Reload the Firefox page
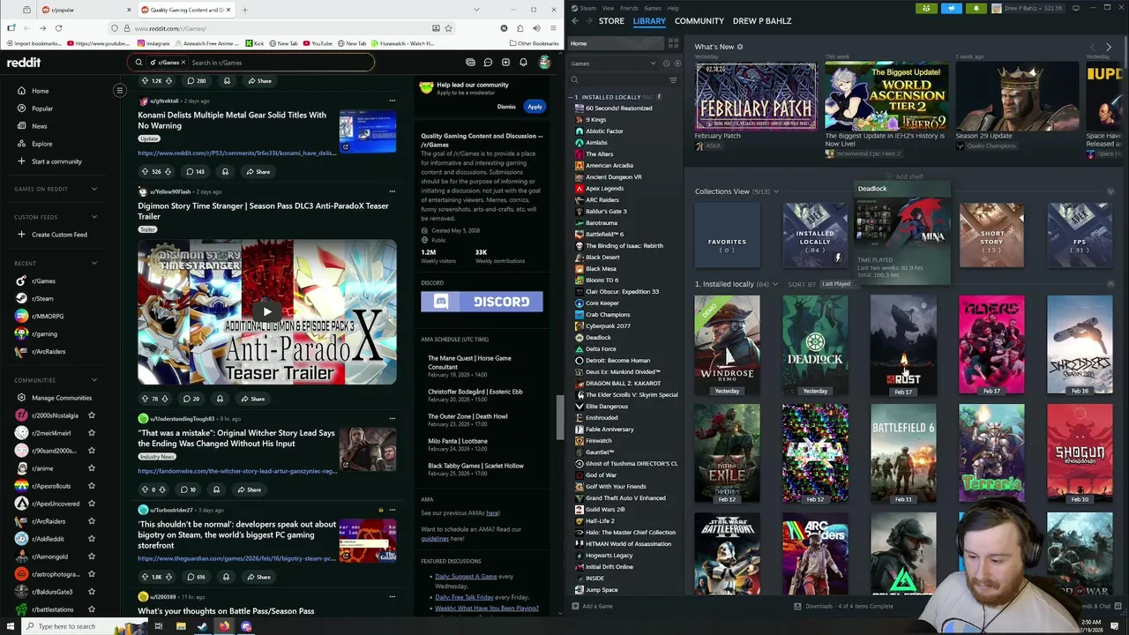Viewport: 1129px width, 635px height. coord(58,28)
